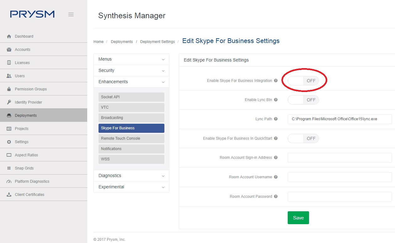Click the Projects icon in sidebar
395x243 pixels.
9,129
